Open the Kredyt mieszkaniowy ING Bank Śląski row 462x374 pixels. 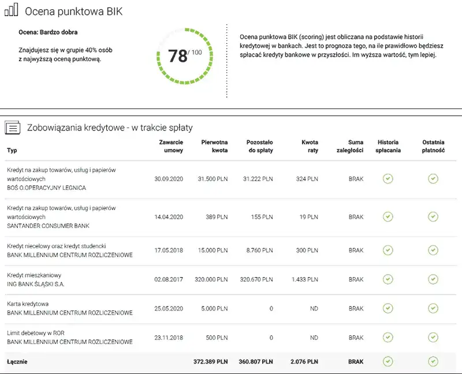(36, 280)
